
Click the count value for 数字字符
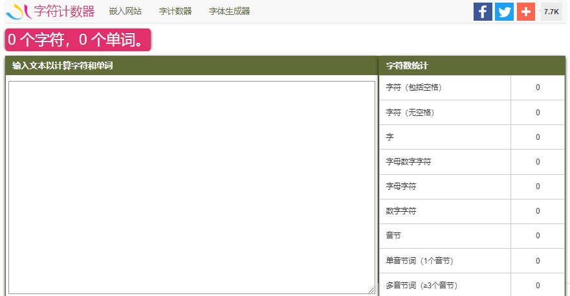pos(538,211)
